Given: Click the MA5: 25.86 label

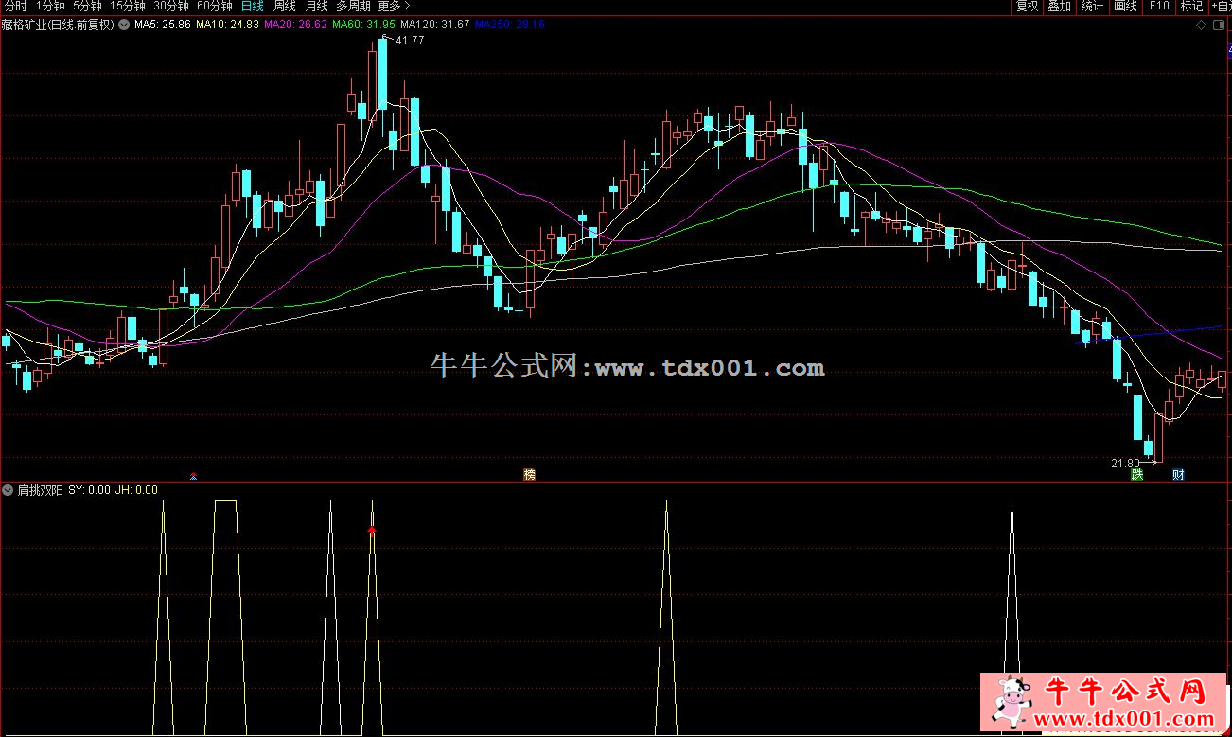Looking at the screenshot, I should 164,25.
